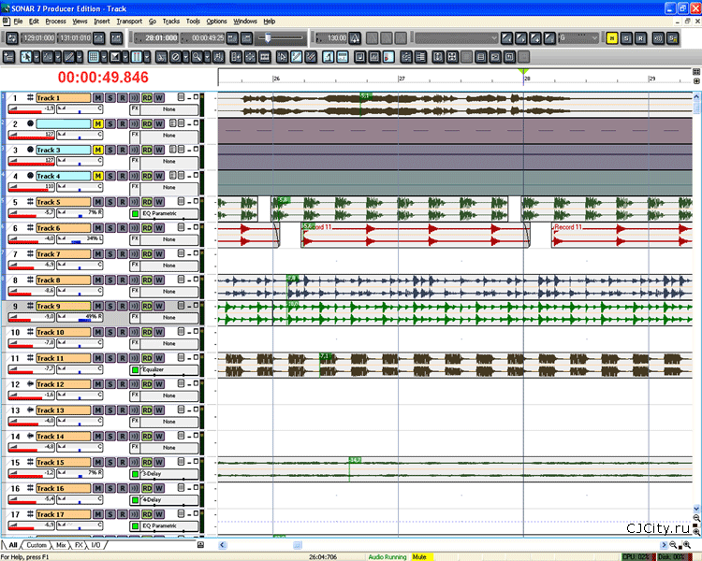Click the FX bin None on Track 13
The image size is (702, 561).
[169, 422]
